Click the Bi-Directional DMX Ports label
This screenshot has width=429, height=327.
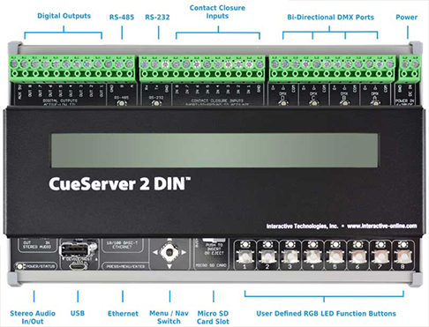click(x=330, y=18)
